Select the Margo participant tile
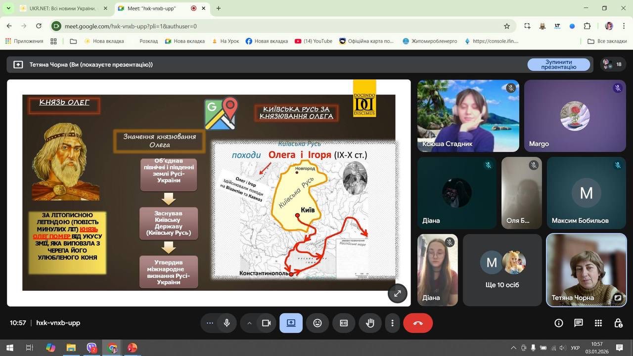This screenshot has height=356, width=633. click(575, 116)
